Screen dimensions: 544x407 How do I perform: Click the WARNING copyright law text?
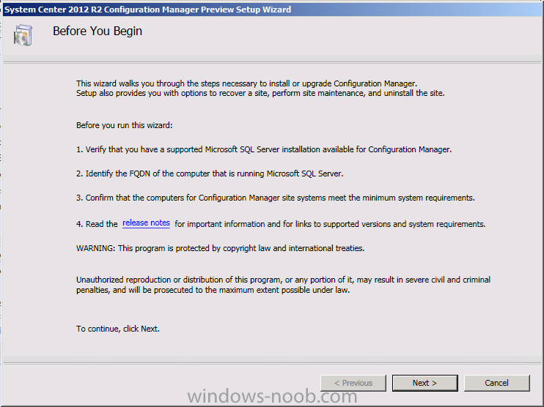220,248
